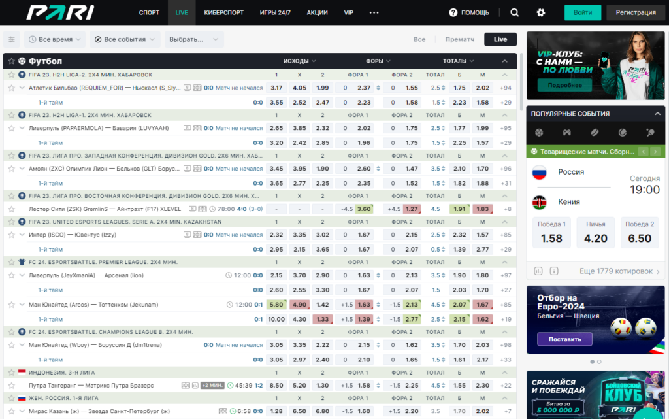Favorite Путра Тангеранг match star

coord(12,385)
